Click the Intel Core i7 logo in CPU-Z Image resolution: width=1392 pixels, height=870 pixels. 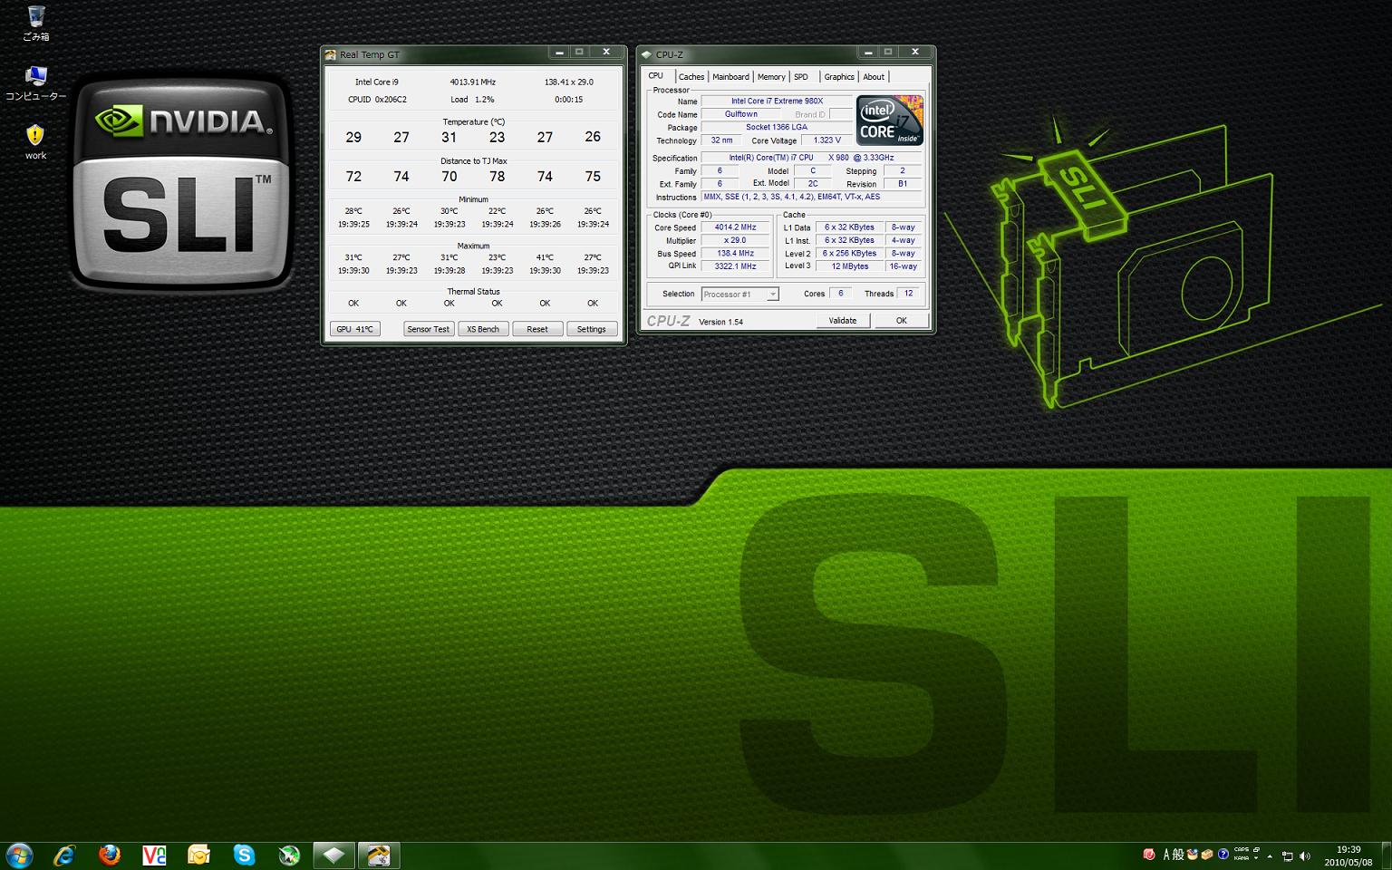(x=890, y=120)
